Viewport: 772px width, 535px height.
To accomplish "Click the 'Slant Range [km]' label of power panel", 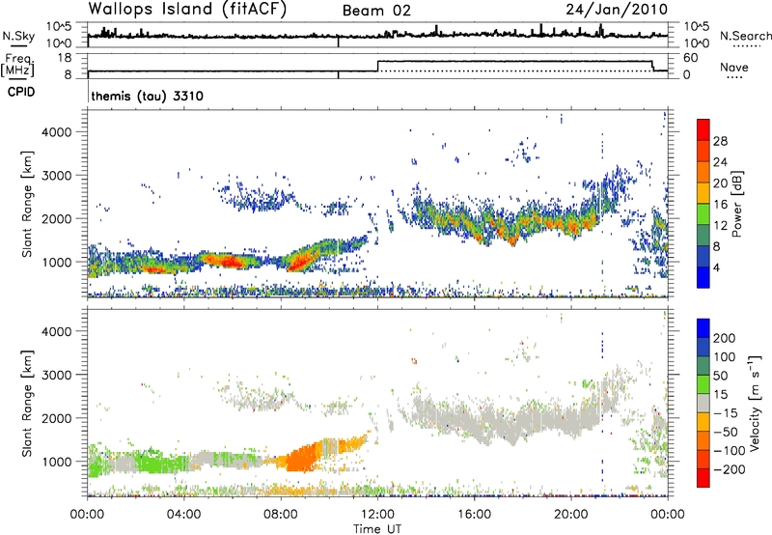I will point(27,204).
